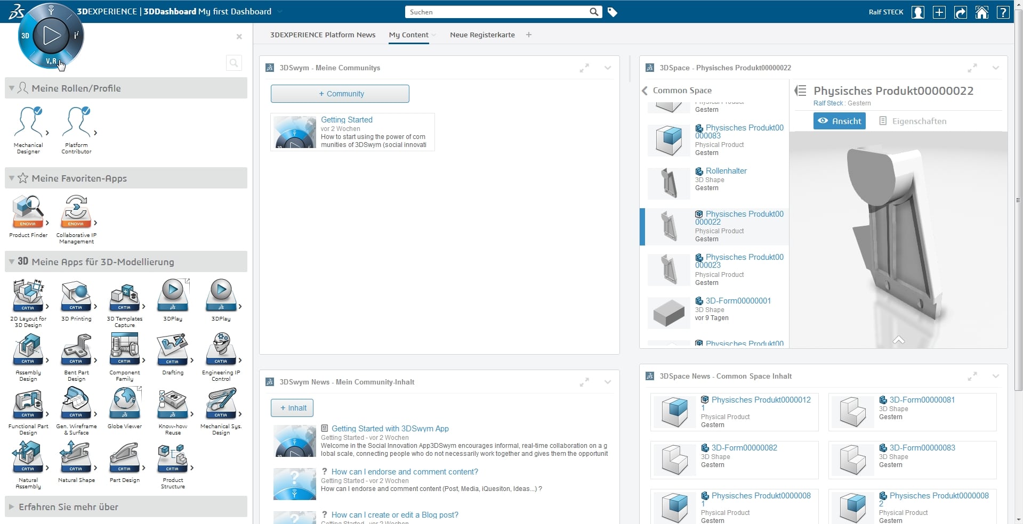The width and height of the screenshot is (1023, 524).
Task: Launch the 3D Printing app
Action: [76, 296]
